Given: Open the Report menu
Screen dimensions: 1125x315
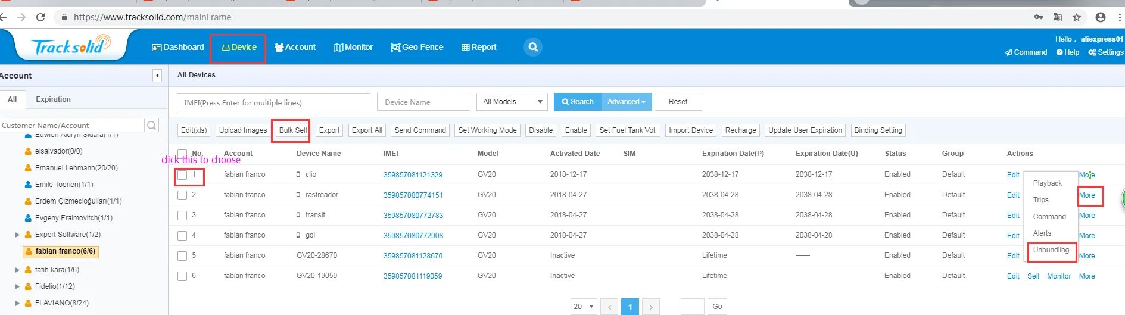Looking at the screenshot, I should tap(479, 47).
